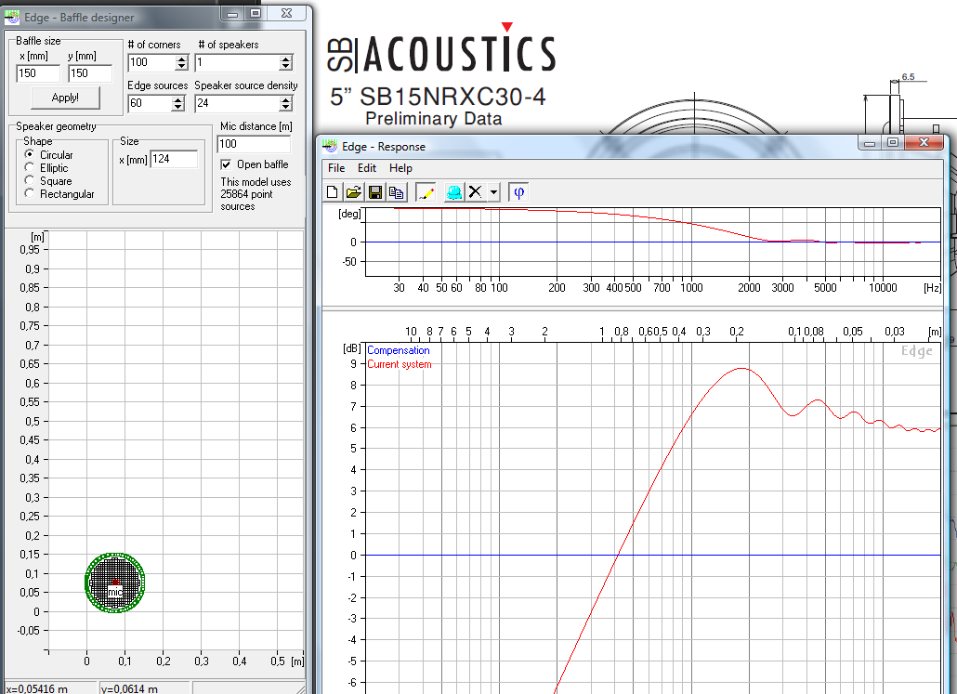Decrease the number of corners
This screenshot has width=957, height=694.
(181, 66)
